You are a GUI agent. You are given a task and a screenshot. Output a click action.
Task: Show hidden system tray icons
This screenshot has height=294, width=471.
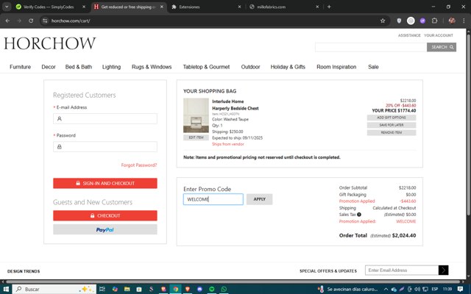(x=386, y=289)
